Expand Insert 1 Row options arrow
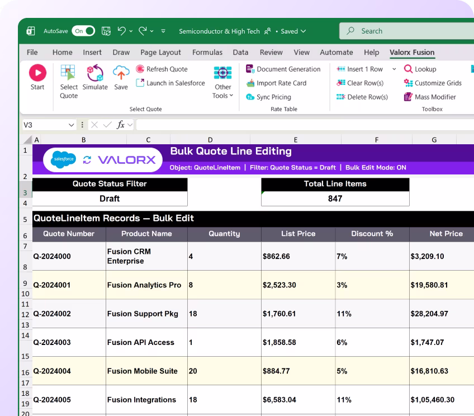This screenshot has width=474, height=416. pos(394,69)
